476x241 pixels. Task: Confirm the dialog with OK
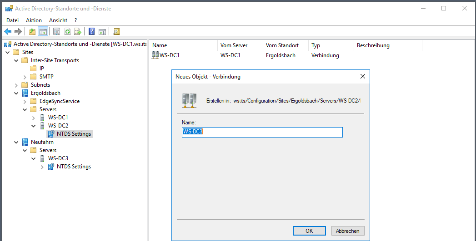tap(309, 231)
